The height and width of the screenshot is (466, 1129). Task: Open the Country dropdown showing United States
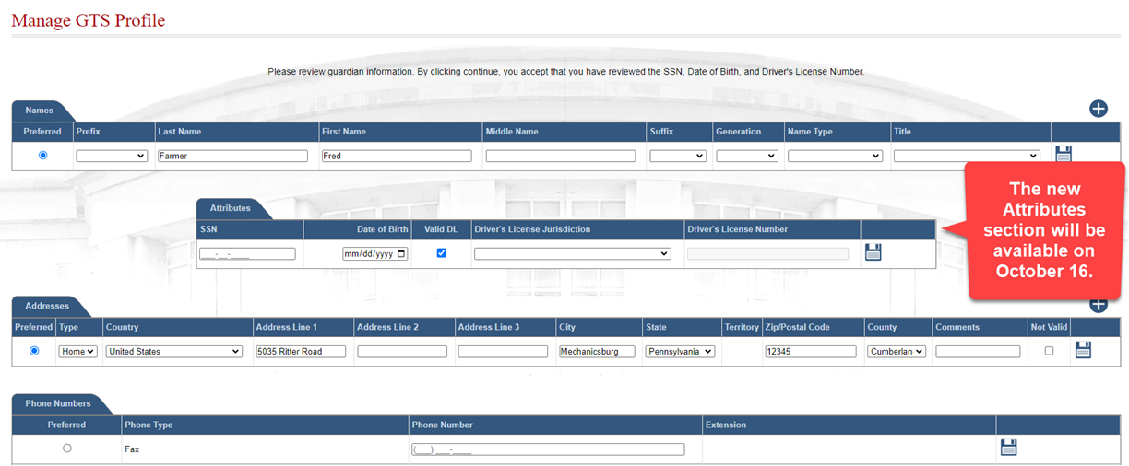[173, 352]
